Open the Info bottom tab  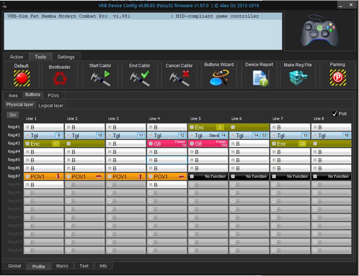[x=103, y=266]
